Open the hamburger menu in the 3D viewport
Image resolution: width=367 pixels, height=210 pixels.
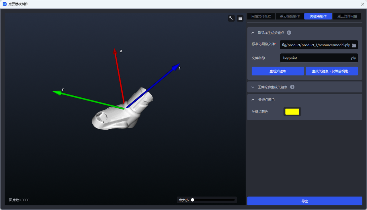coord(240,18)
